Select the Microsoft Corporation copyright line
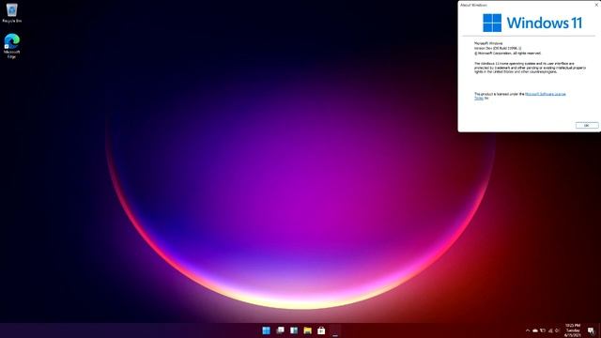 coord(507,54)
